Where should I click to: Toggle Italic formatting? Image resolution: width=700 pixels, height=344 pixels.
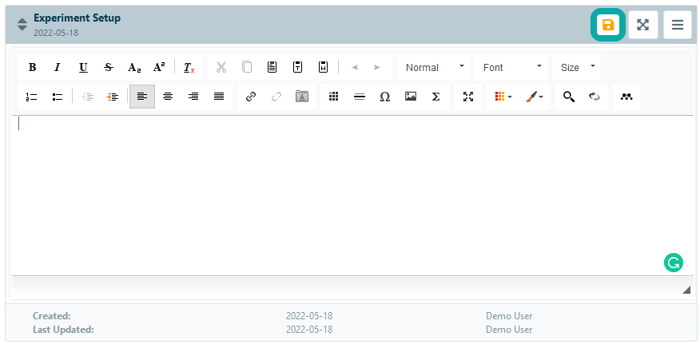pos(58,68)
